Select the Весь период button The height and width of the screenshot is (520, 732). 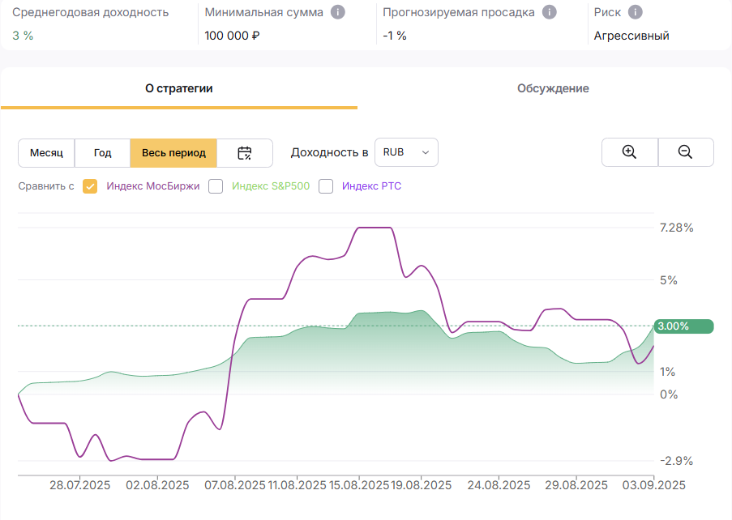pyautogui.click(x=173, y=152)
